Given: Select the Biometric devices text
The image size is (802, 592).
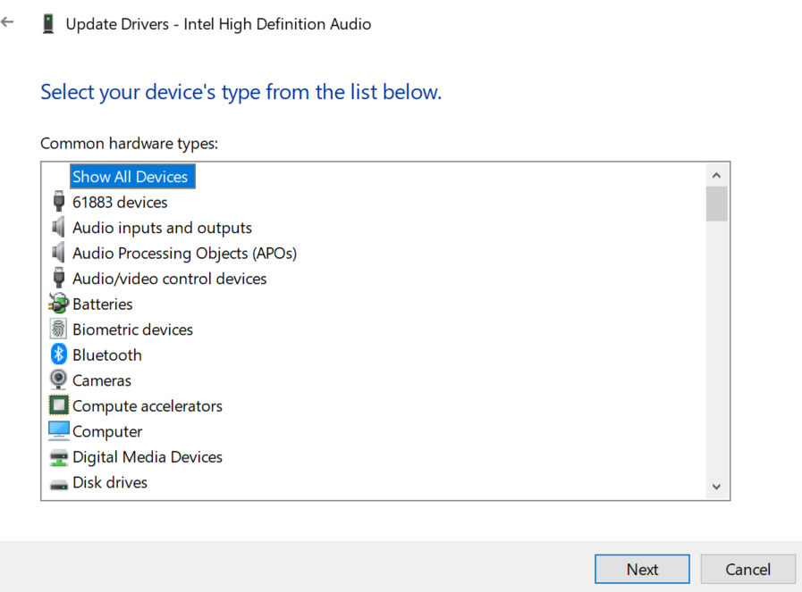Looking at the screenshot, I should (132, 330).
